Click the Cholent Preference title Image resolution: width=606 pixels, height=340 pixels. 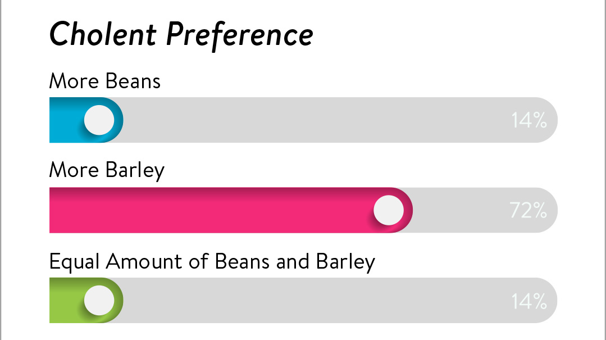(181, 34)
